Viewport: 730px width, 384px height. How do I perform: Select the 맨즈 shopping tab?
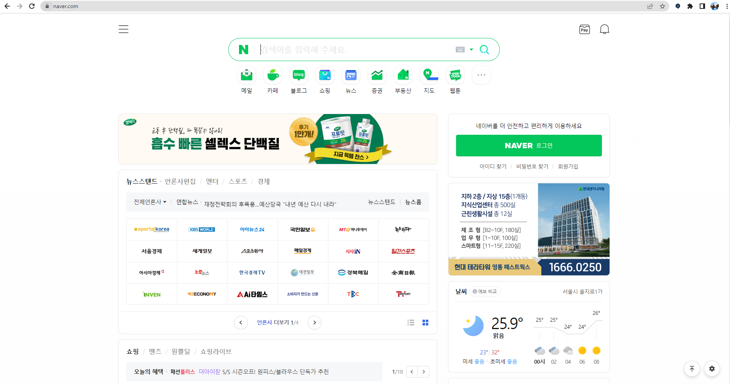click(x=155, y=351)
